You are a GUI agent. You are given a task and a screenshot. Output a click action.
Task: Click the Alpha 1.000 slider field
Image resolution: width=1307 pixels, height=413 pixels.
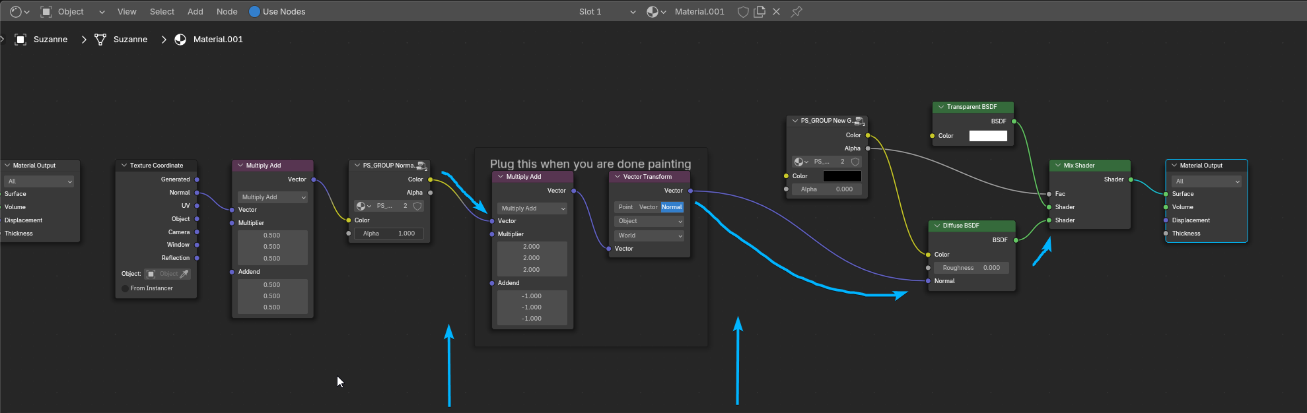pos(389,234)
